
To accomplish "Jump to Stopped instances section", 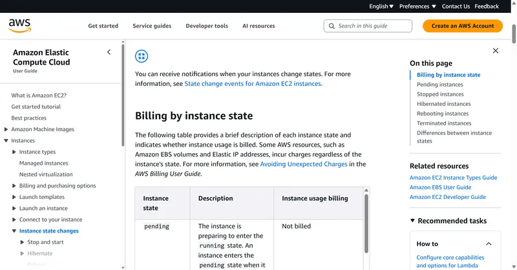I will point(440,94).
